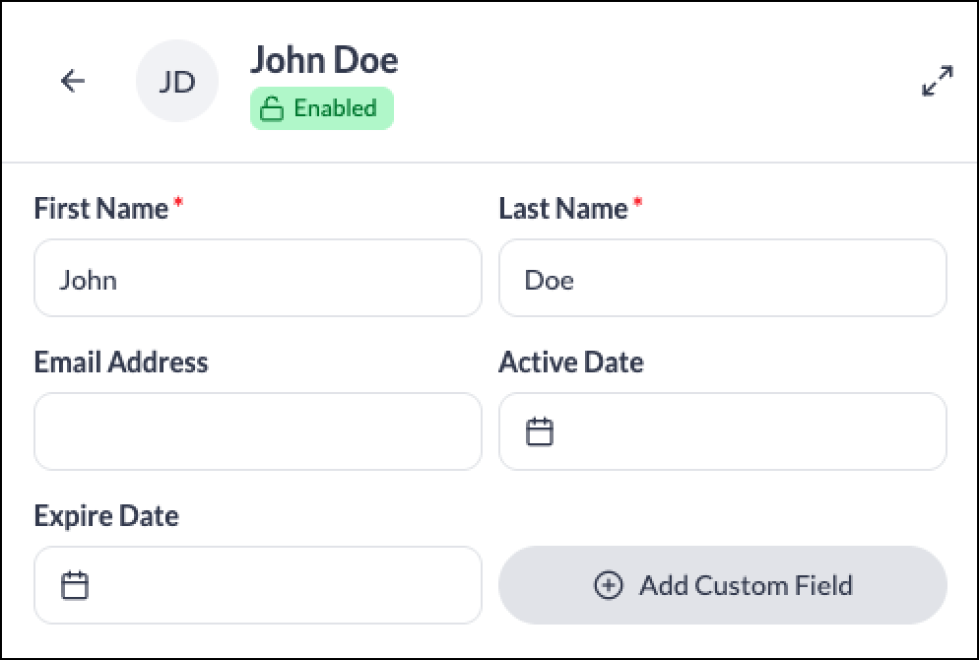This screenshot has height=660, width=979.
Task: Click the Active Date label
Action: pyautogui.click(x=571, y=363)
